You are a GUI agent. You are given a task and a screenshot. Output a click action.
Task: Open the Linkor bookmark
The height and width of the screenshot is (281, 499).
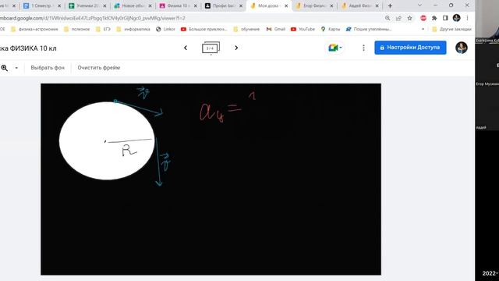[165, 29]
